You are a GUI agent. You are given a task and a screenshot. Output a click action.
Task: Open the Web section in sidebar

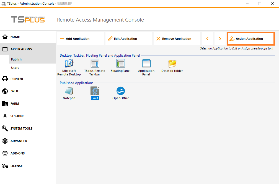click(14, 91)
